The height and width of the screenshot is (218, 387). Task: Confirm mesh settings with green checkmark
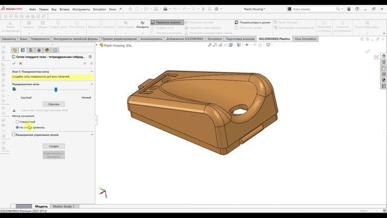click(14, 64)
